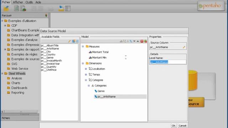Open the Fichier menu
The height and width of the screenshot is (128, 228).
tap(6, 2)
